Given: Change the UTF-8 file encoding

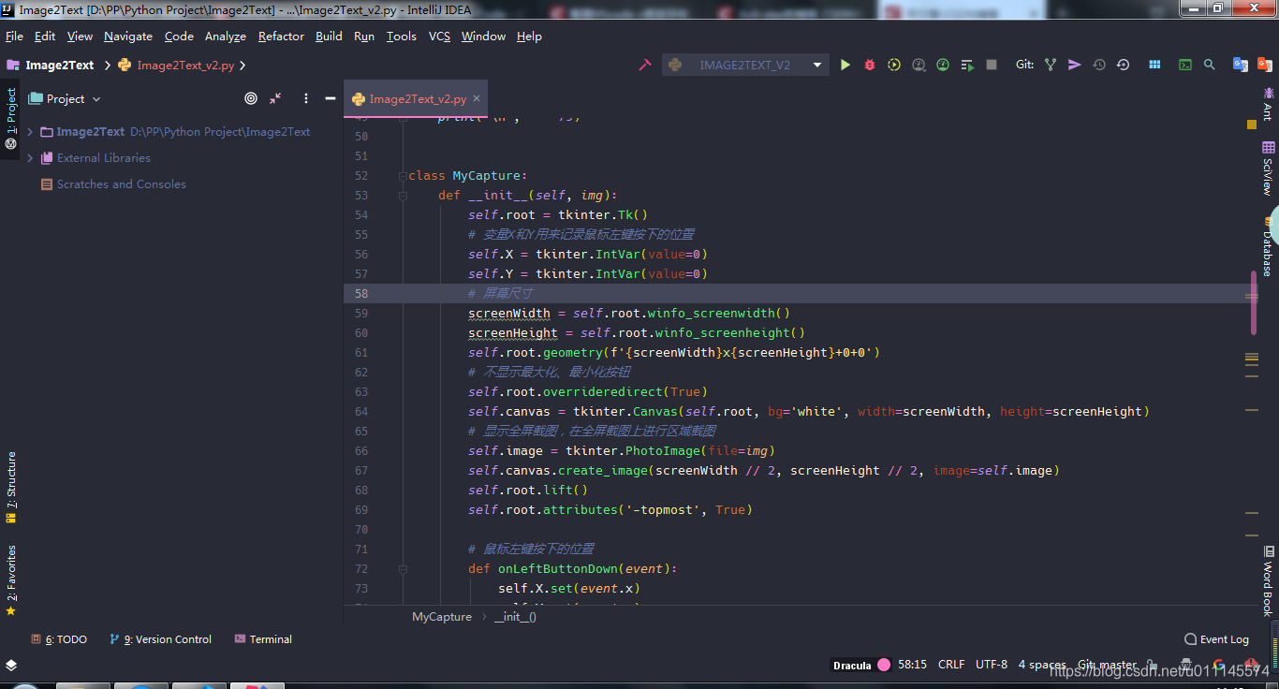Looking at the screenshot, I should 992,665.
